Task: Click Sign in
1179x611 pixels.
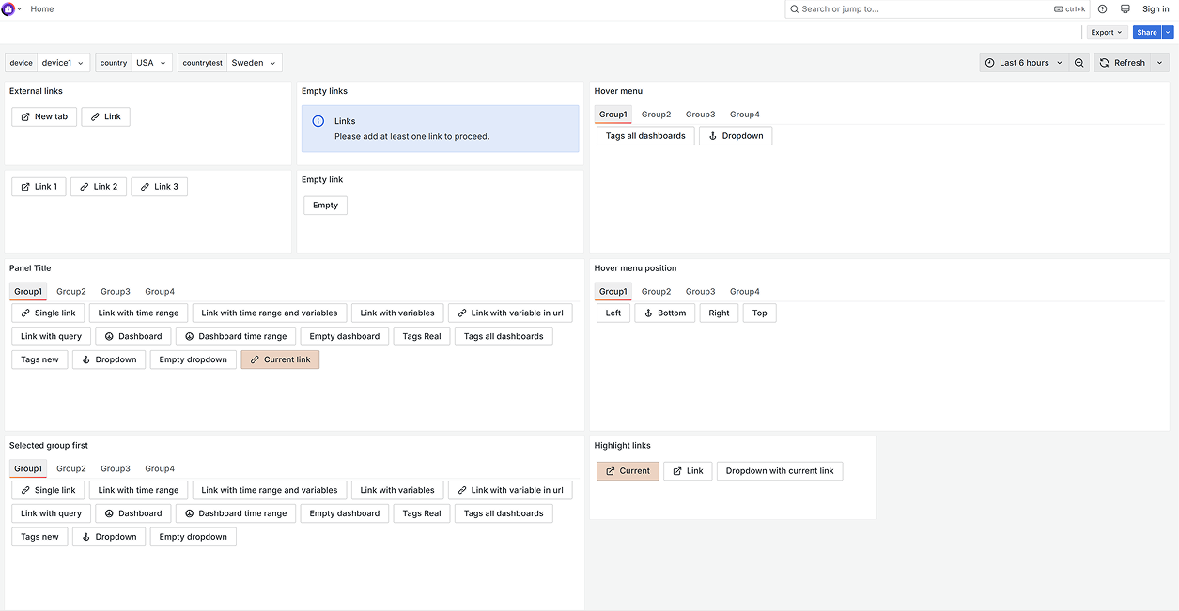Action: 1156,9
